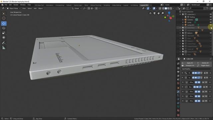Select the Move tool
Screen dimensions: 213x120
(4, 24)
